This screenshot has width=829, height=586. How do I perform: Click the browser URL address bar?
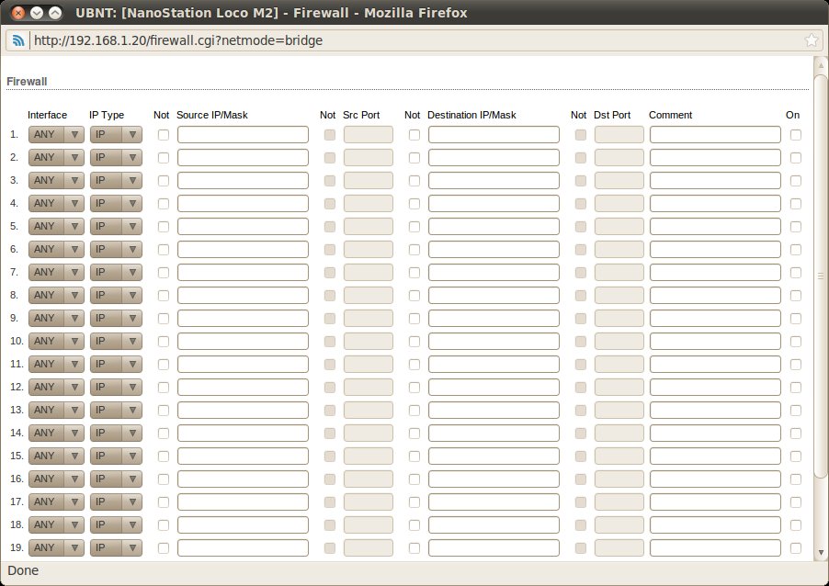(414, 40)
